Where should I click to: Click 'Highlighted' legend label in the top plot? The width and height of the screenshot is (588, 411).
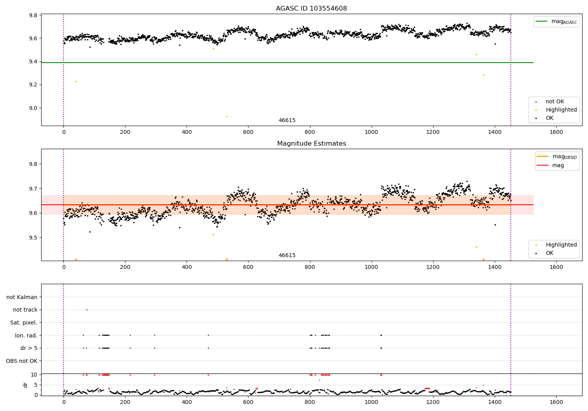[561, 110]
